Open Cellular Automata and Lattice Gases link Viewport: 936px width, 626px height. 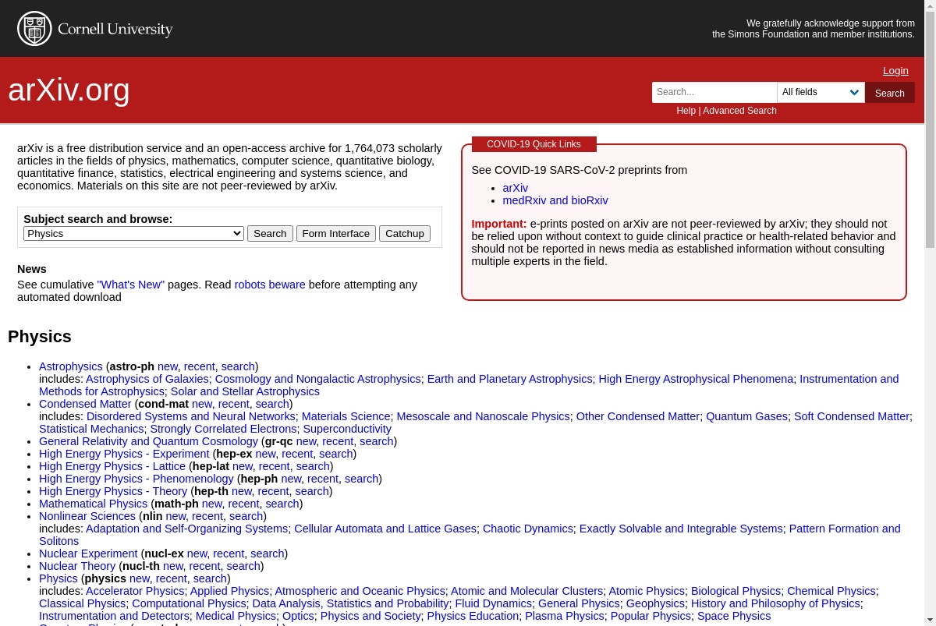[385, 529]
